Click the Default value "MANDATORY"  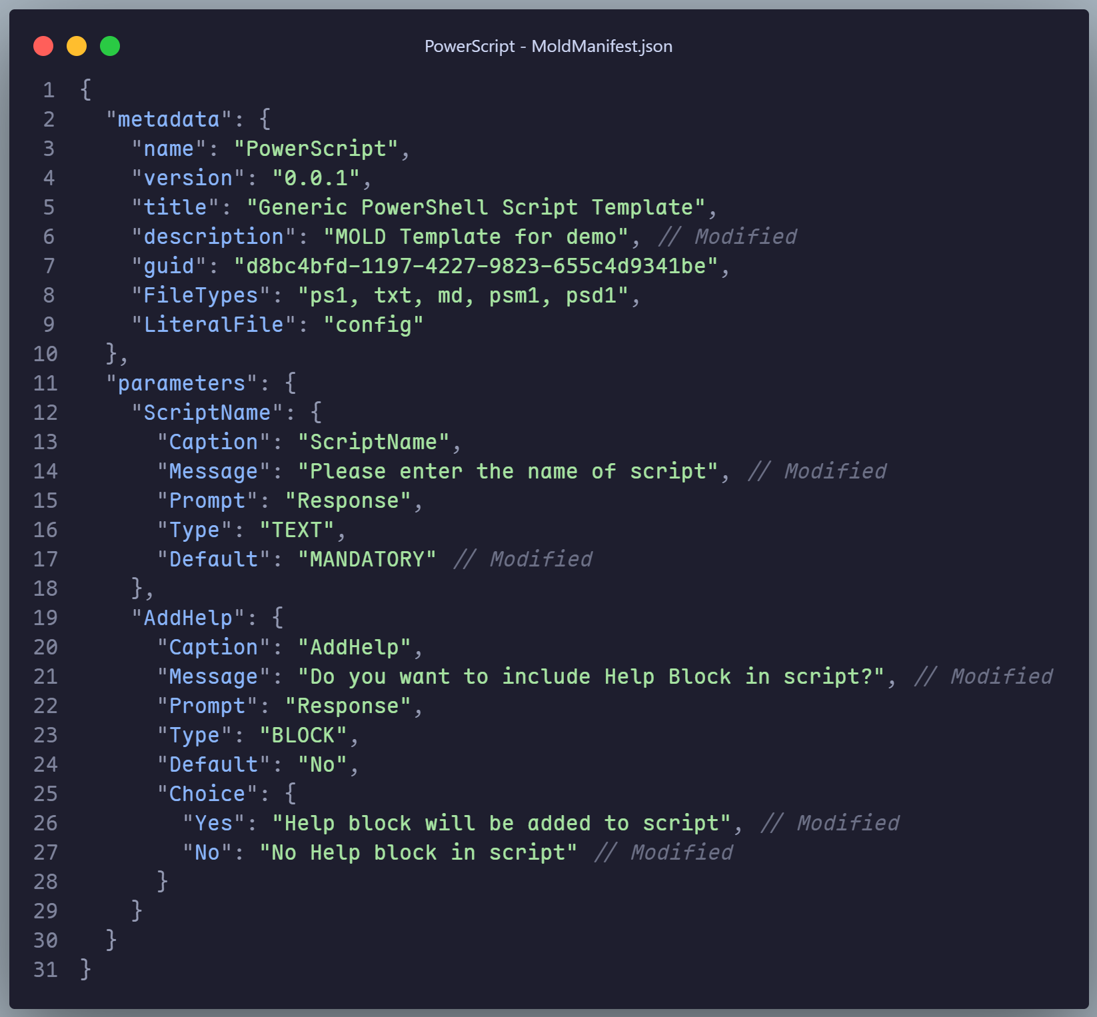(367, 559)
